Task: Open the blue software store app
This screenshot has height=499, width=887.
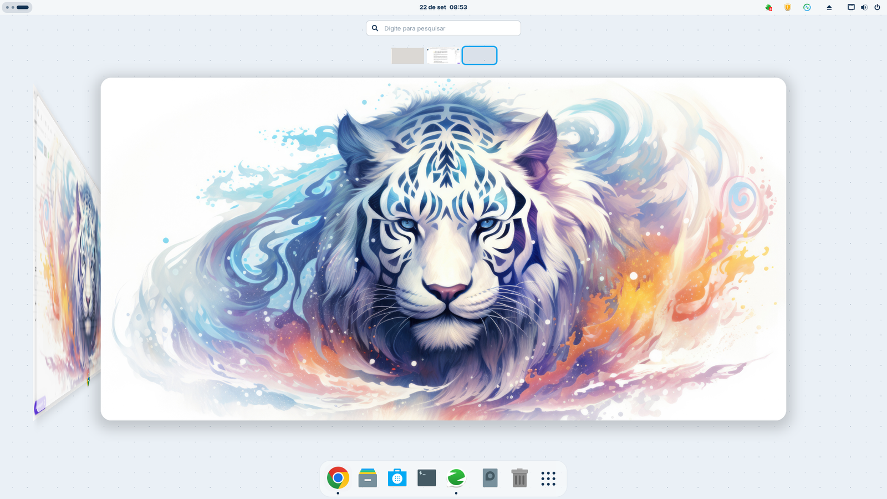Action: (397, 478)
